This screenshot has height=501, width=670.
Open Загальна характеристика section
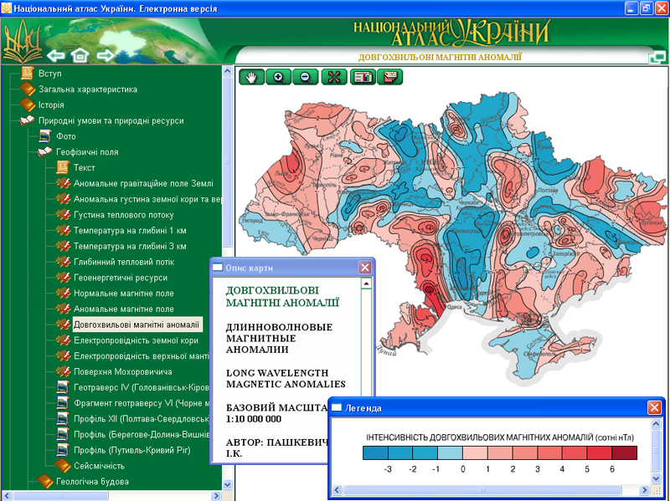click(88, 89)
